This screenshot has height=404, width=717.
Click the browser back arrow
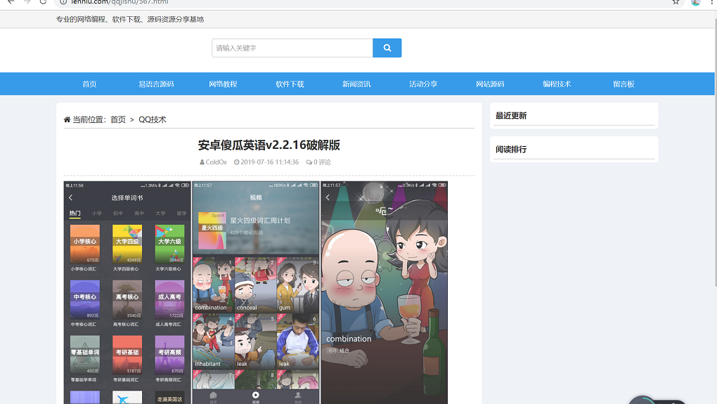[x=11, y=2]
